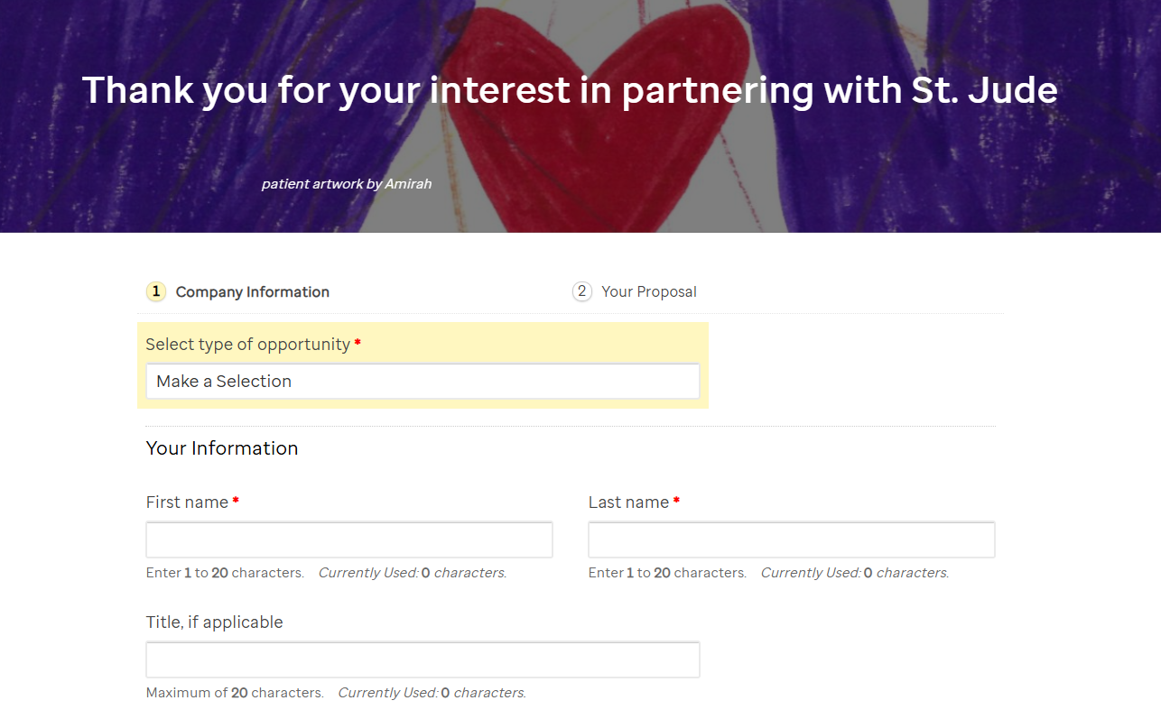
Task: Click the Last name input field
Action: 791,539
